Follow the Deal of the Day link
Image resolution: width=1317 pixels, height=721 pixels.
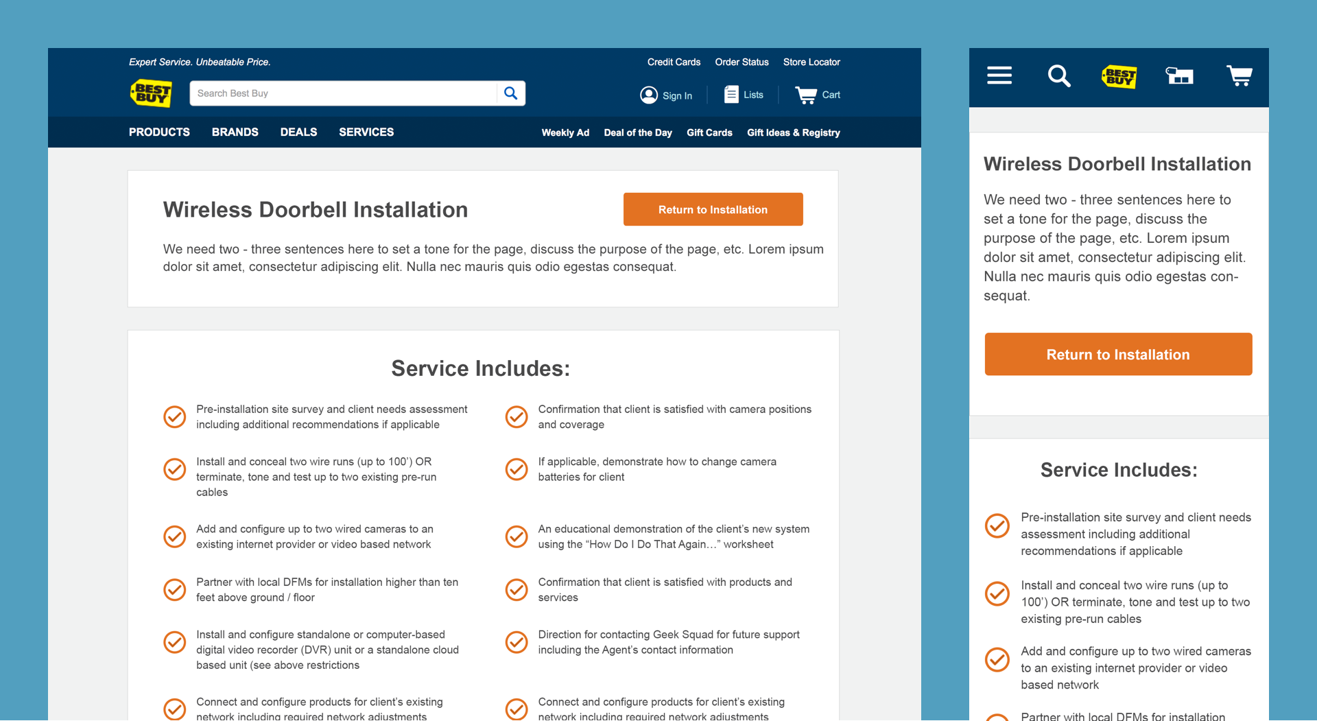click(637, 132)
